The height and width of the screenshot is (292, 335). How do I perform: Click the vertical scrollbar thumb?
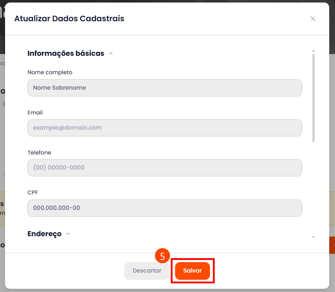(x=313, y=97)
